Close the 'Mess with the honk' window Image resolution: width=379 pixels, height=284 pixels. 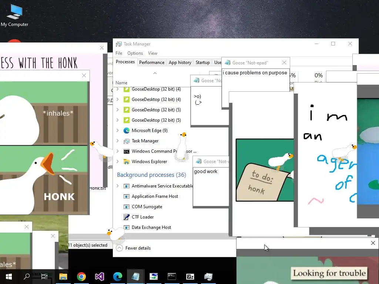click(102, 48)
